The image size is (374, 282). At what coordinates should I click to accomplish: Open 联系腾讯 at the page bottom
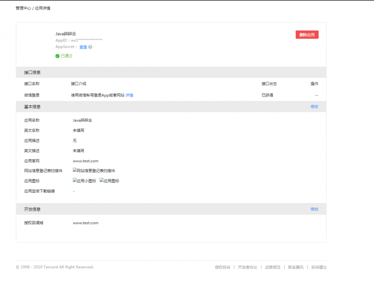click(x=296, y=267)
